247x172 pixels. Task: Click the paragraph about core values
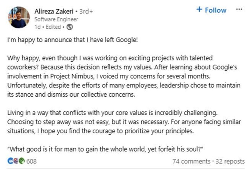coord(124,122)
